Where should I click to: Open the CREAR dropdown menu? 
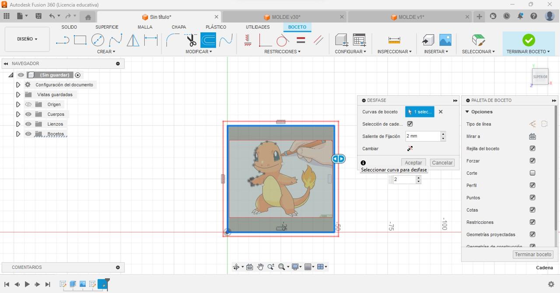tap(106, 52)
